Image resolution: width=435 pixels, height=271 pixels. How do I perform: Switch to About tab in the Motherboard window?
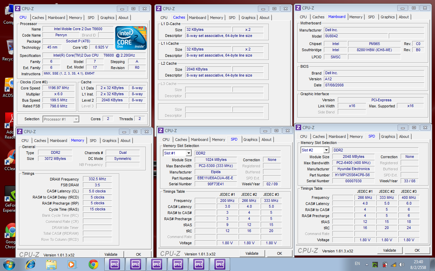click(404, 17)
